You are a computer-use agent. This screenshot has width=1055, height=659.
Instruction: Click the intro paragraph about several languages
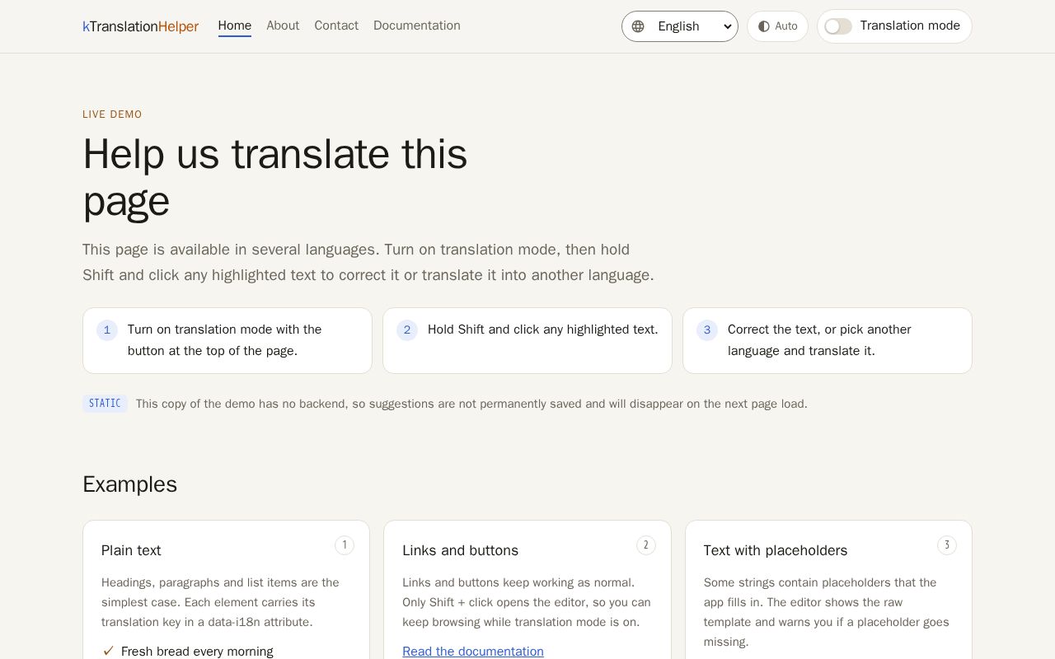pyautogui.click(x=368, y=262)
